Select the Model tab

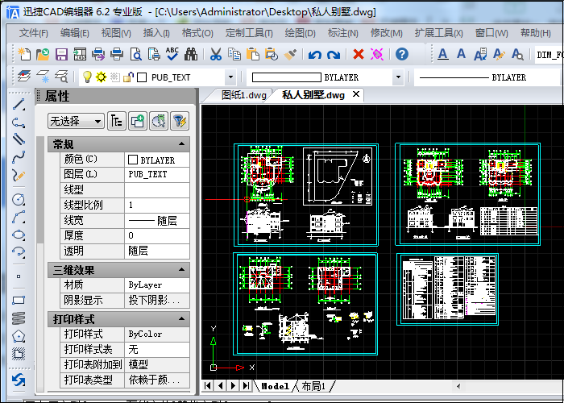click(x=276, y=386)
